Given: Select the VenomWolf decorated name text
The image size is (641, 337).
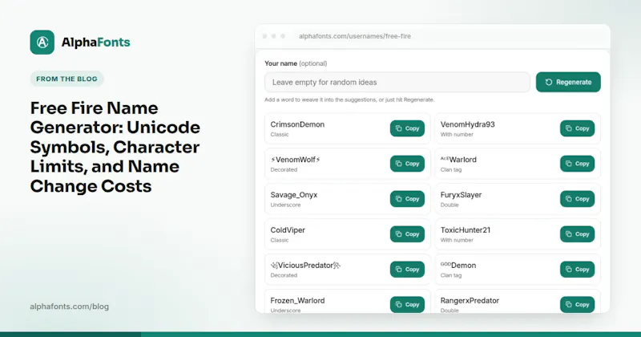Looking at the screenshot, I should coord(295,160).
